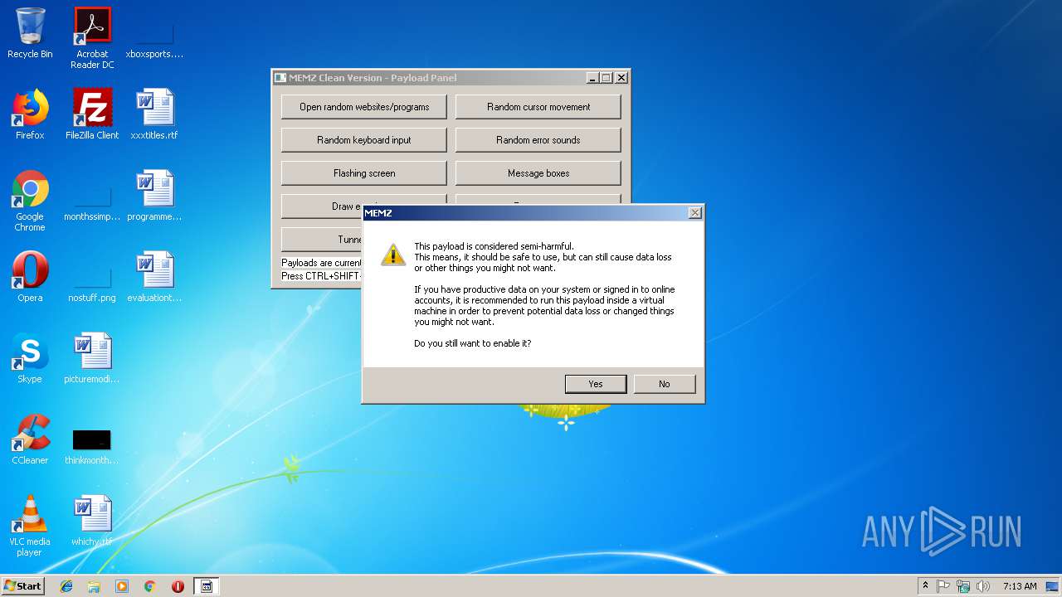Select the xxxtitles.rtf document
Viewport: 1062px width, 597px height.
click(x=154, y=114)
